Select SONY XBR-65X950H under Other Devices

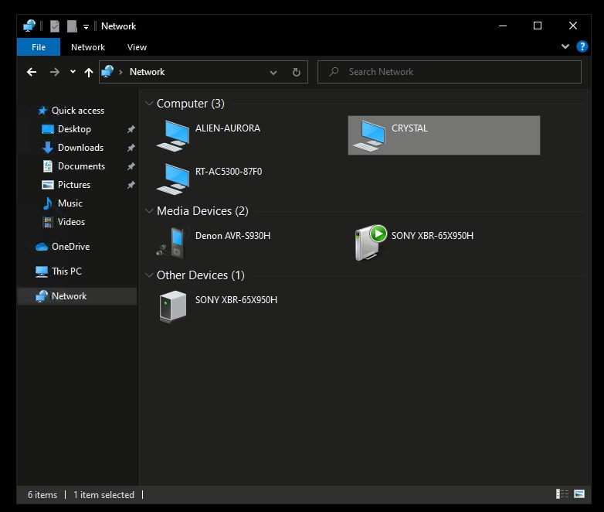coord(172,306)
